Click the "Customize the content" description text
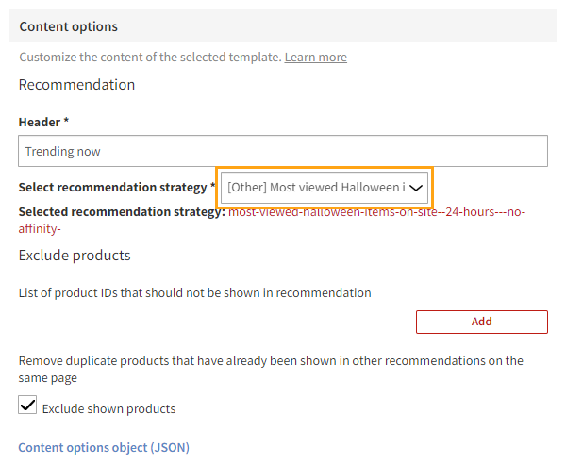Viewport: 566px width, 464px height. point(149,57)
